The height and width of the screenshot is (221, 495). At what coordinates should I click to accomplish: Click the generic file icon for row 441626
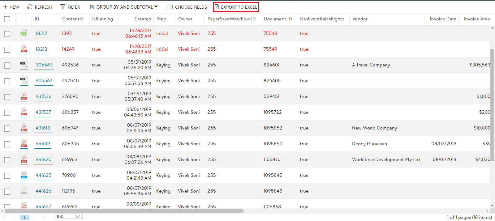coord(24,191)
